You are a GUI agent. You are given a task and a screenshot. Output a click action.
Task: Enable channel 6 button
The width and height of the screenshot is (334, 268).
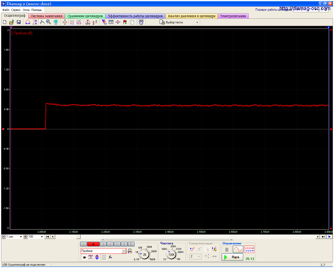124,244
